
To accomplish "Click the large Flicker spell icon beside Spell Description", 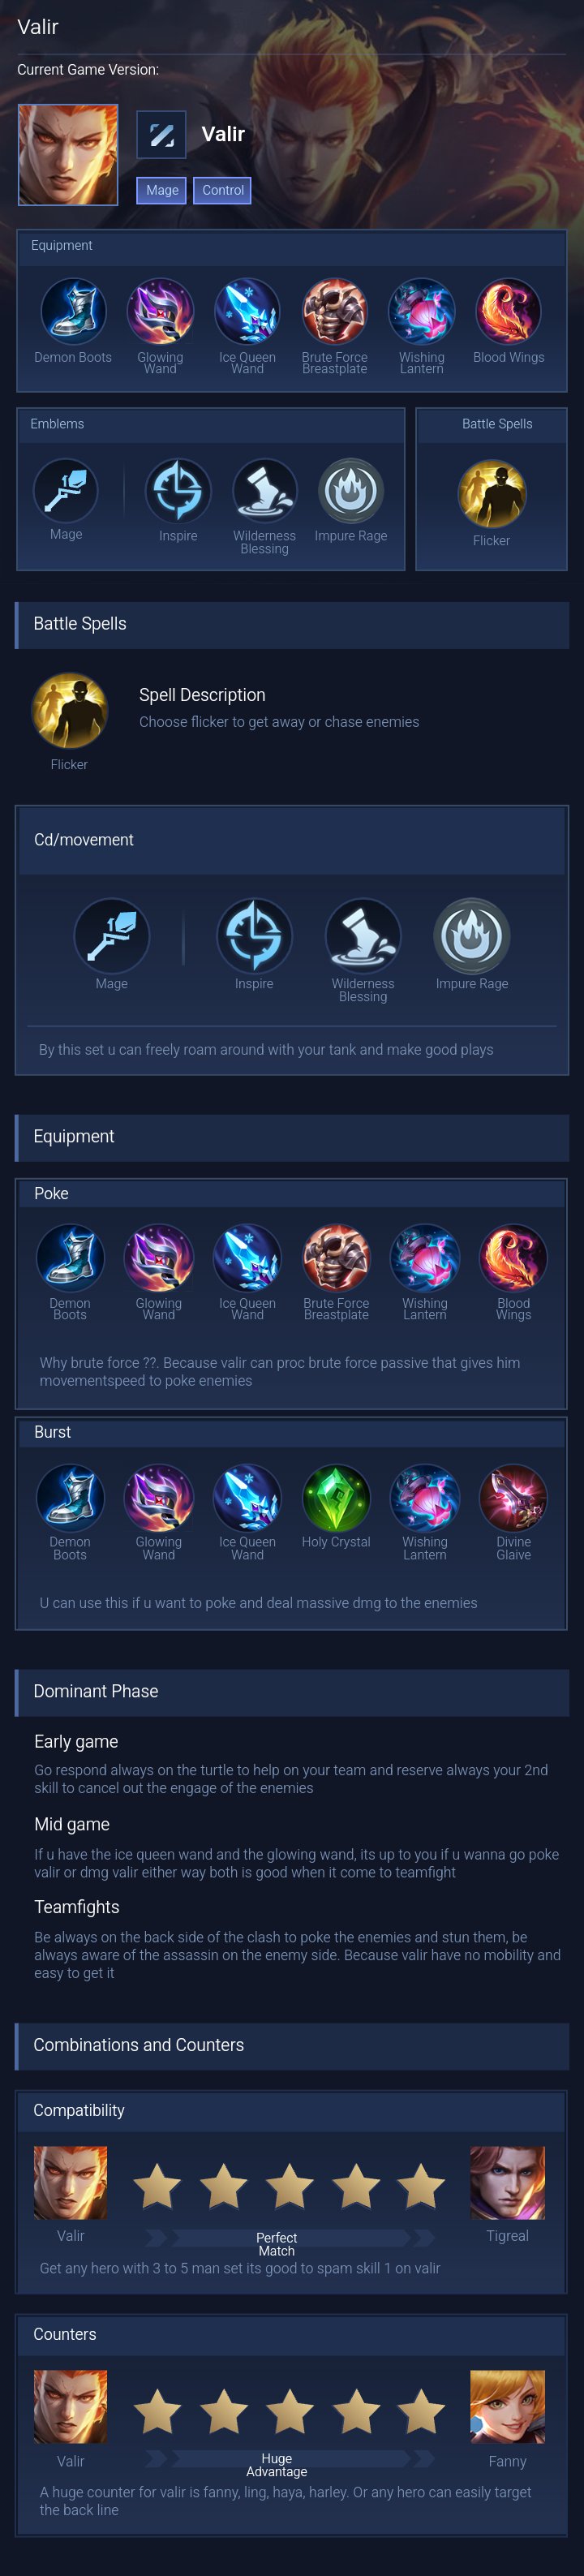I will pyautogui.click(x=70, y=711).
